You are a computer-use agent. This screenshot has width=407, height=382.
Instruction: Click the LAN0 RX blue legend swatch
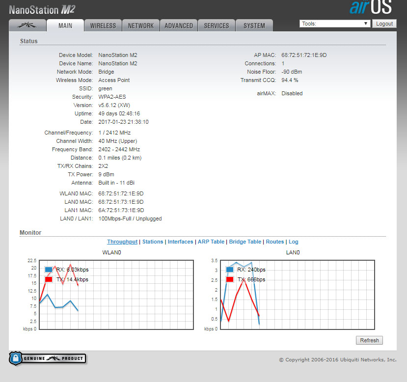(x=230, y=270)
